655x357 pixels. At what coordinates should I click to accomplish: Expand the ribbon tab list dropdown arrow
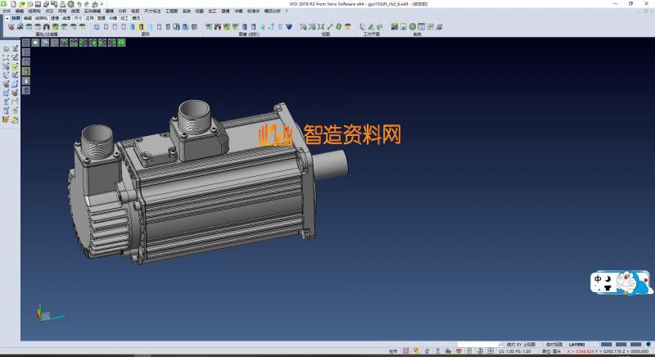point(7,18)
